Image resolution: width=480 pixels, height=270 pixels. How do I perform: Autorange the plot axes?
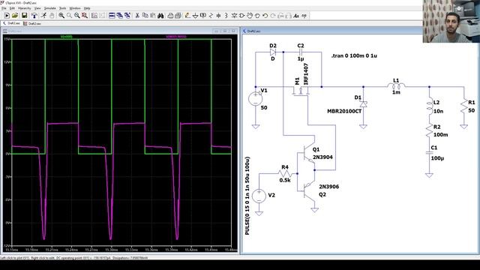(94, 15)
